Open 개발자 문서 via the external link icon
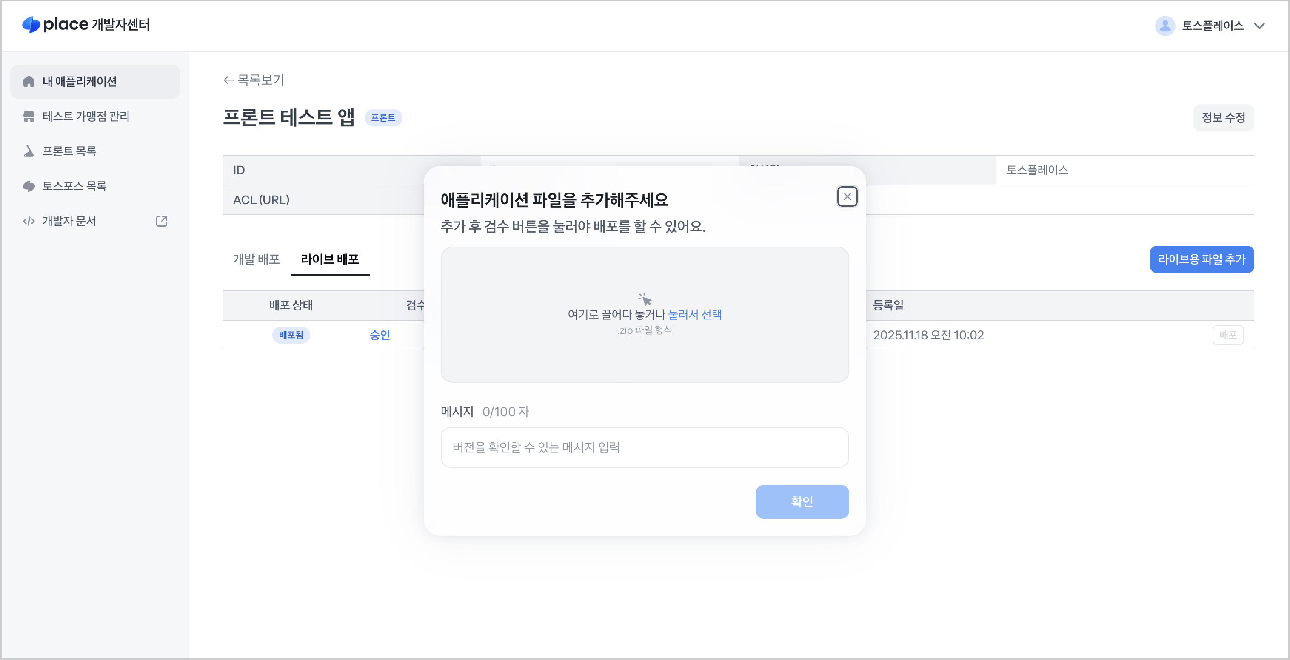The width and height of the screenshot is (1290, 660). (x=161, y=221)
